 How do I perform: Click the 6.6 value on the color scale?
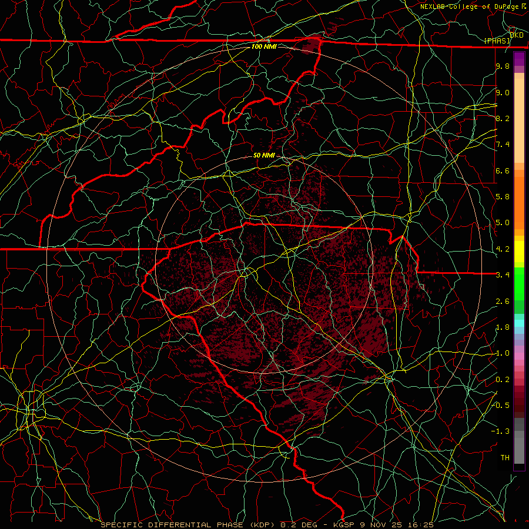coord(503,170)
